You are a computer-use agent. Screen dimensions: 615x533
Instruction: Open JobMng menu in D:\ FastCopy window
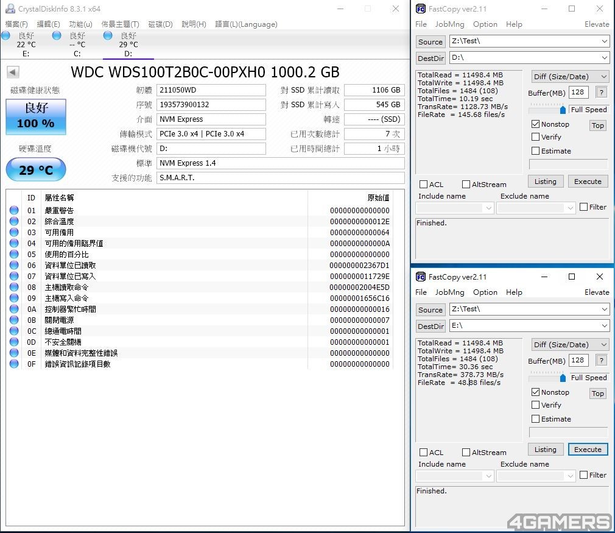click(449, 24)
